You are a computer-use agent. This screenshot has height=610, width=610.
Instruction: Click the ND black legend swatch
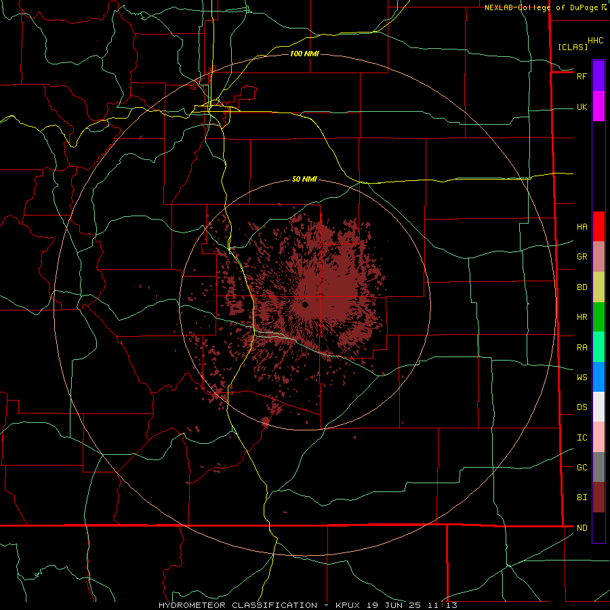pos(598,527)
